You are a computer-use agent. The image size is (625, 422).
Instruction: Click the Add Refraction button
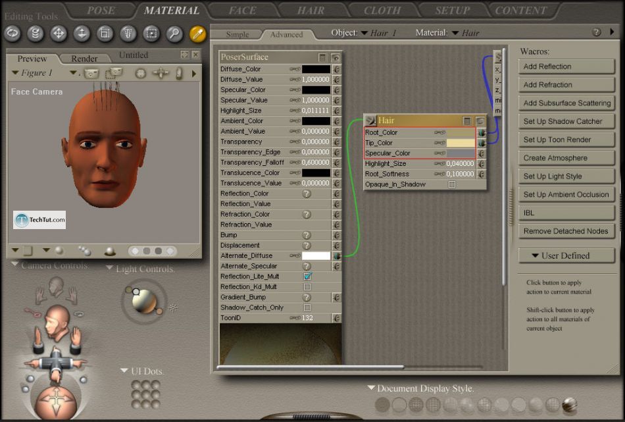[x=566, y=85]
